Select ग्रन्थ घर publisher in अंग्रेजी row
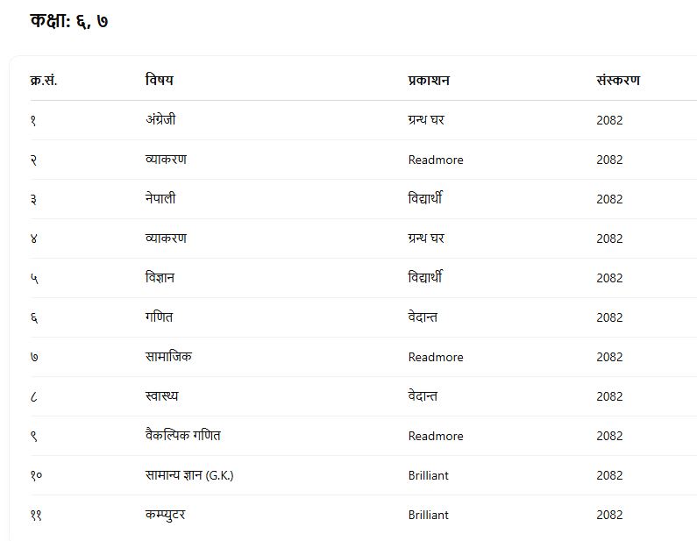697x541 pixels. [426, 120]
